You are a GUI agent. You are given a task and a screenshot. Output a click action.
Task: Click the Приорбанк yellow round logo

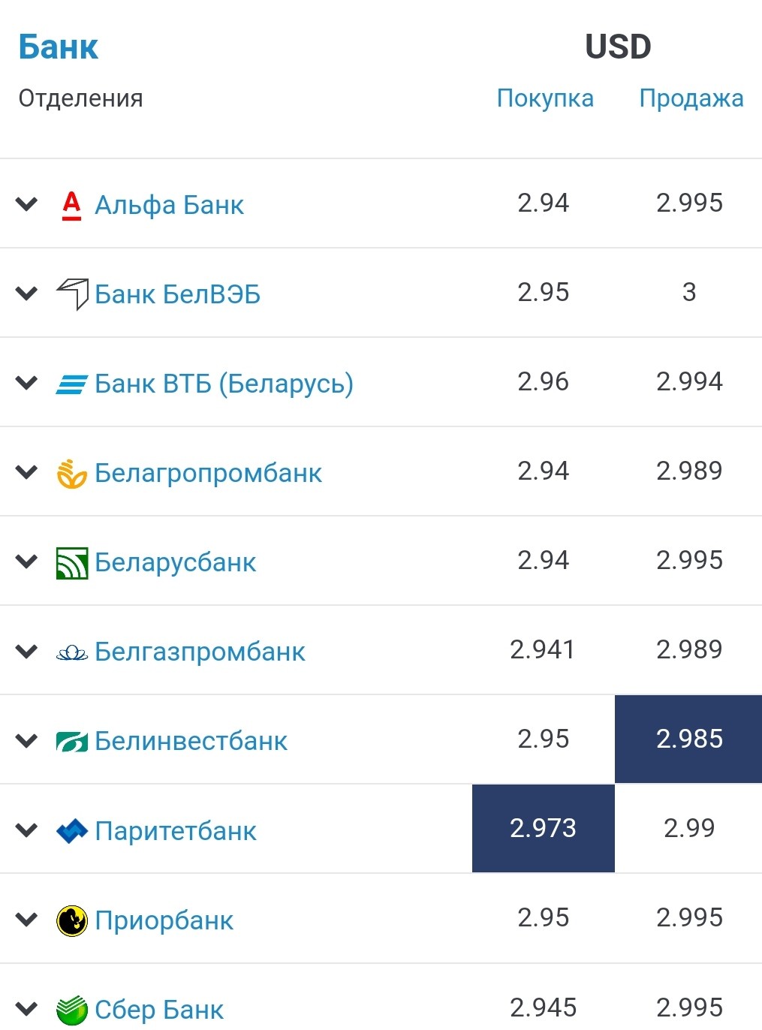point(72,920)
